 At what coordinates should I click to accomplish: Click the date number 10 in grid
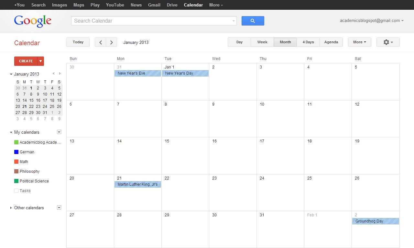tap(262, 104)
